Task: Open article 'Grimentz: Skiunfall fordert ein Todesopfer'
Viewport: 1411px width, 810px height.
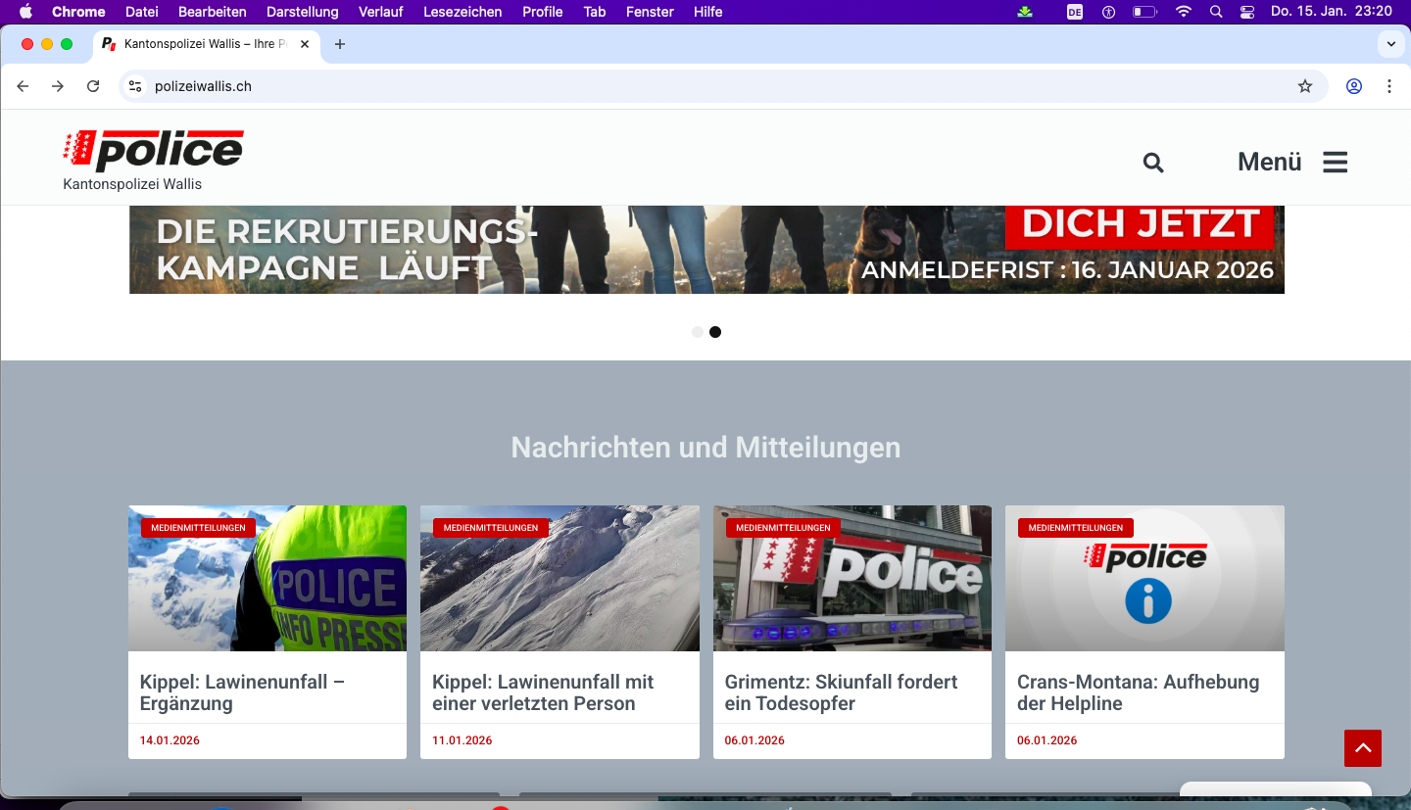Action: 841,692
